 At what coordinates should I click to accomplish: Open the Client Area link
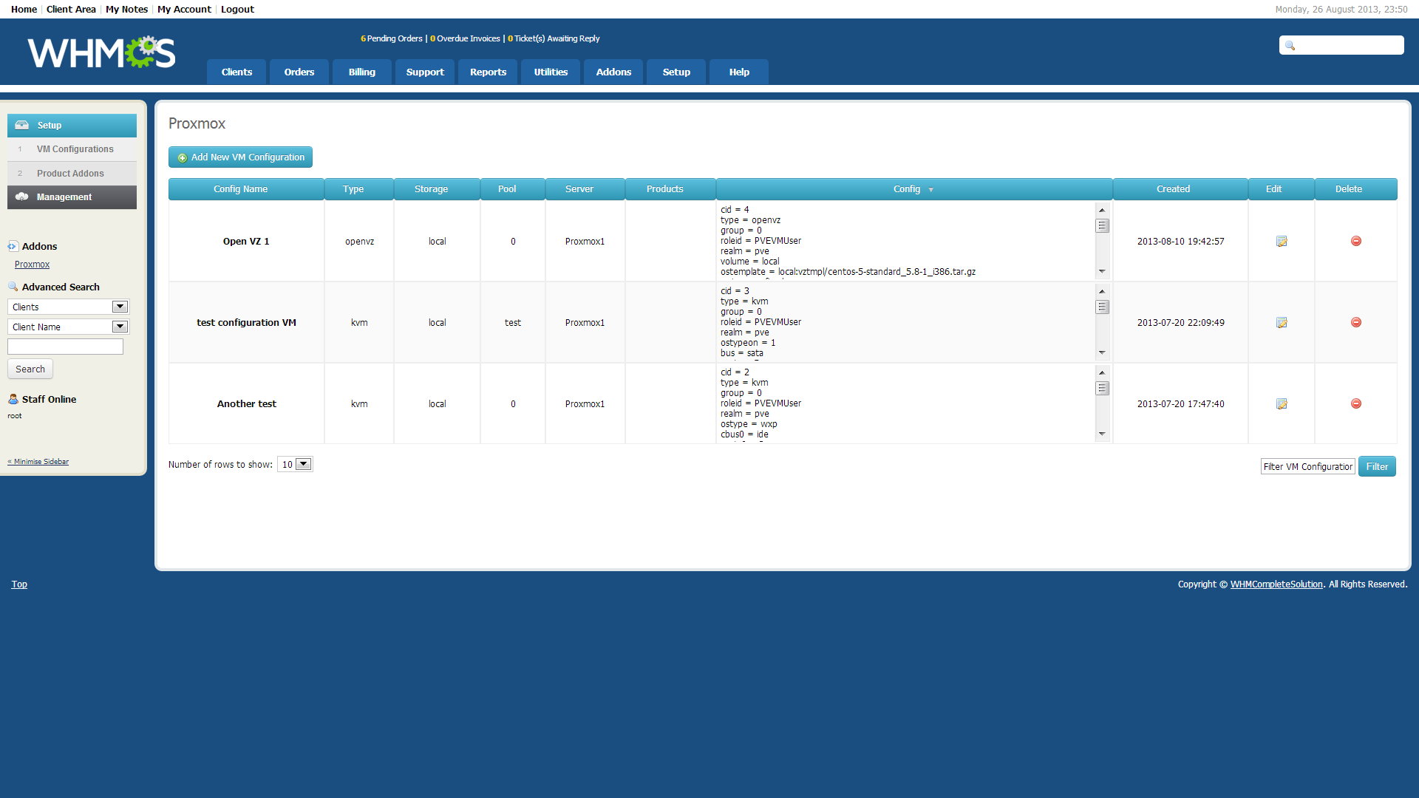[x=71, y=9]
